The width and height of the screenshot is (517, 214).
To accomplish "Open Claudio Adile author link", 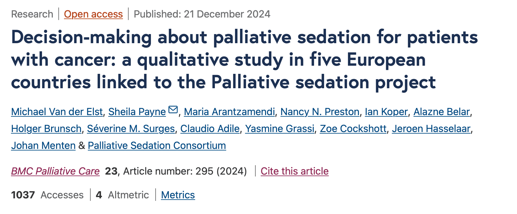I will click(x=210, y=129).
